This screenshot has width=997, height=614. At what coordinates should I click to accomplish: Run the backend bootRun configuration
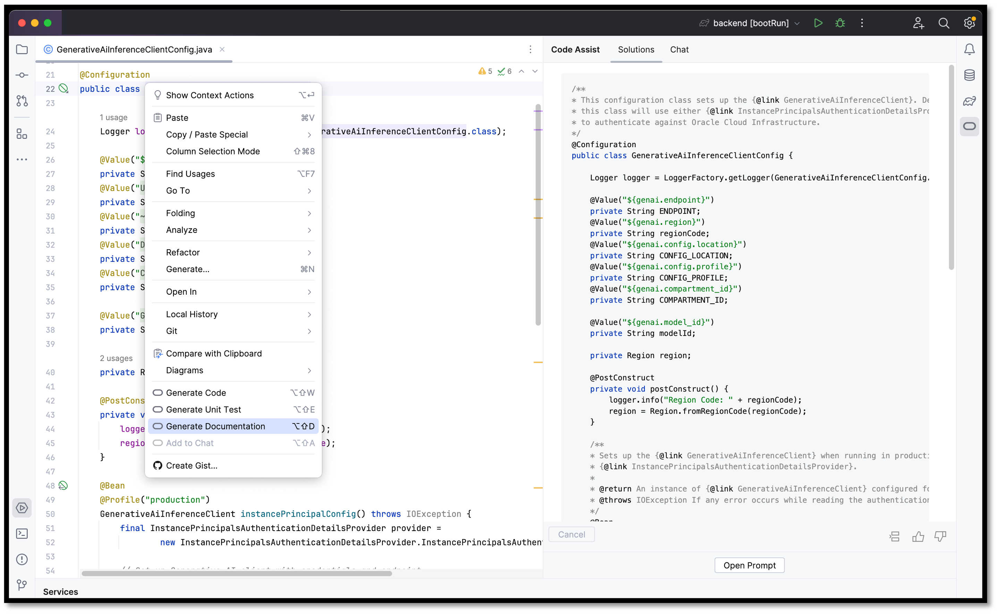(x=818, y=23)
